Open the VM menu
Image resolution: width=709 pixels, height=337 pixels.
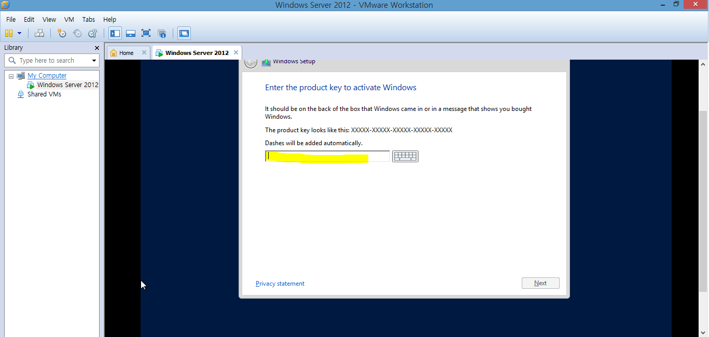point(69,19)
